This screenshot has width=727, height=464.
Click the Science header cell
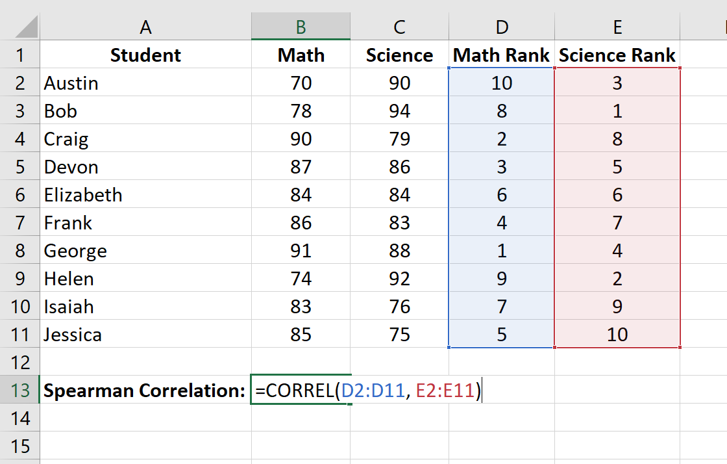tap(400, 55)
